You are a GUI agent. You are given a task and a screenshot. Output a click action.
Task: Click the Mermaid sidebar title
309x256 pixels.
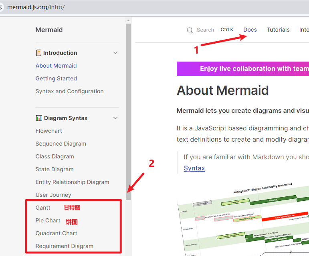click(49, 30)
